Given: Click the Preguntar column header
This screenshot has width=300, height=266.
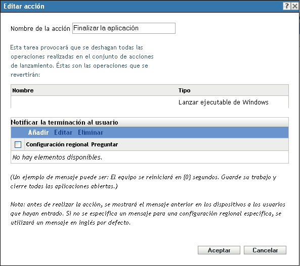Looking at the screenshot, I should pyautogui.click(x=104, y=144).
